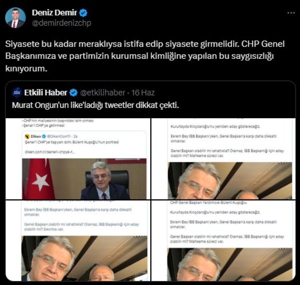The image size is (300, 285).
Task: Open the 16 Haz timestamp
Action: [143, 93]
